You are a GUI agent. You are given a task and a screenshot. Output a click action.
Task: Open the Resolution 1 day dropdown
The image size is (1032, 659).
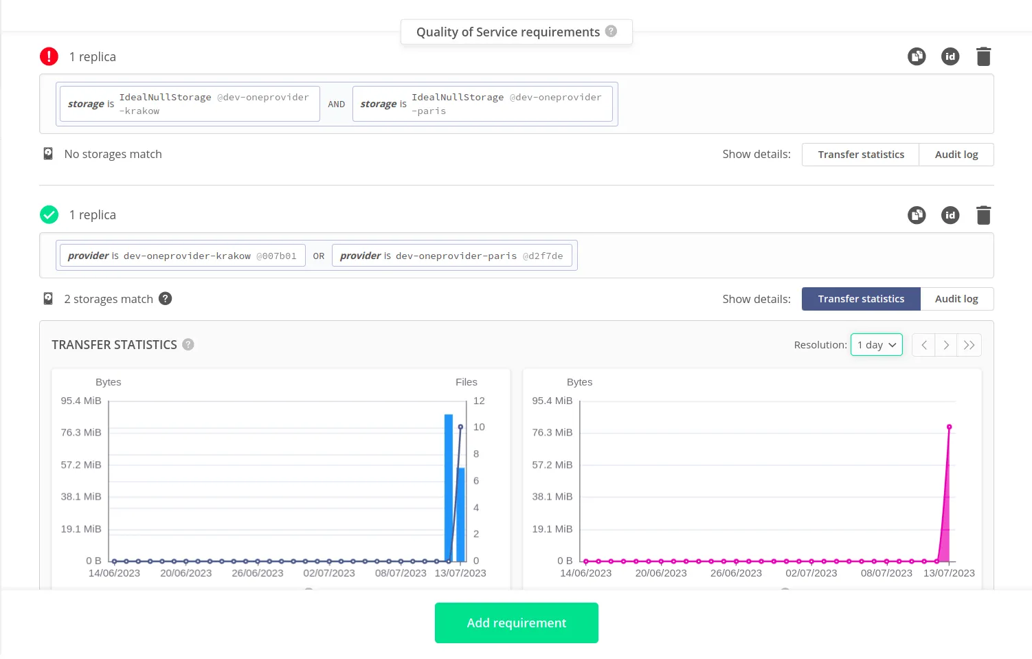click(876, 345)
